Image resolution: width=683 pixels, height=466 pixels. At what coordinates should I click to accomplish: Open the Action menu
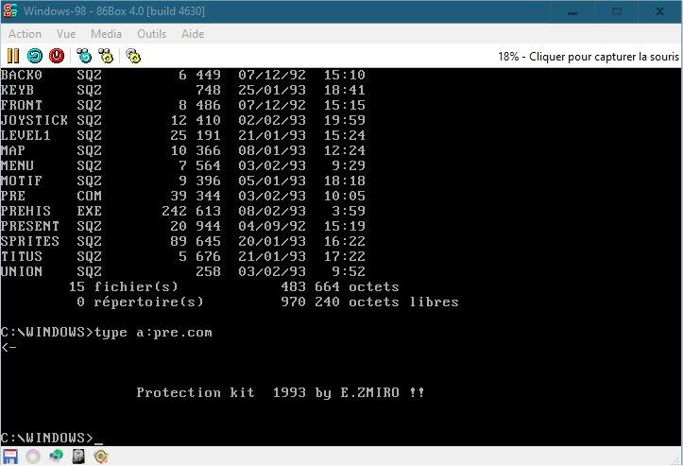coord(26,34)
